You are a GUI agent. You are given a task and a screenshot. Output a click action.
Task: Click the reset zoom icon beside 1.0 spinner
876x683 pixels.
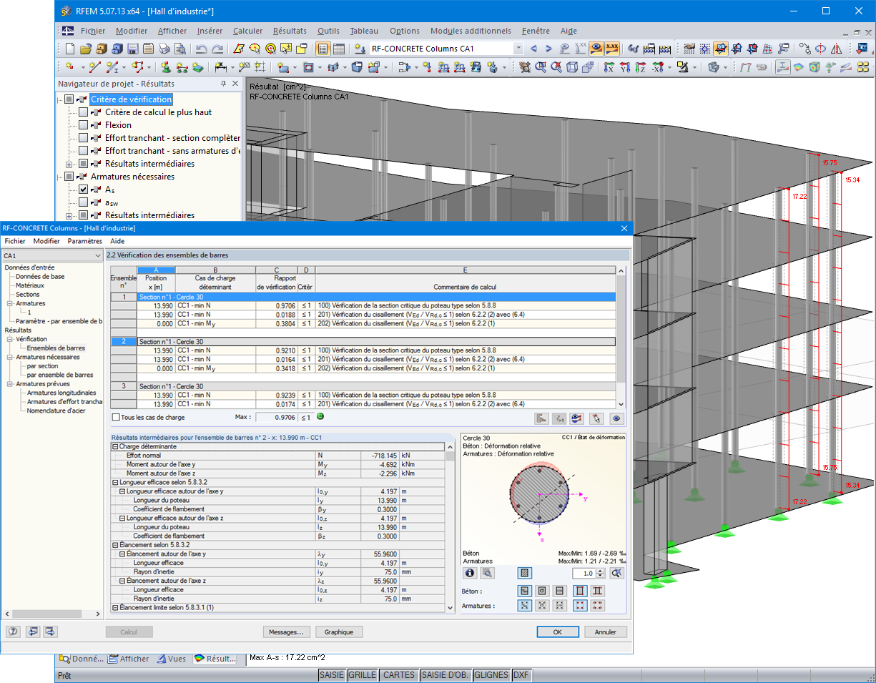(616, 573)
